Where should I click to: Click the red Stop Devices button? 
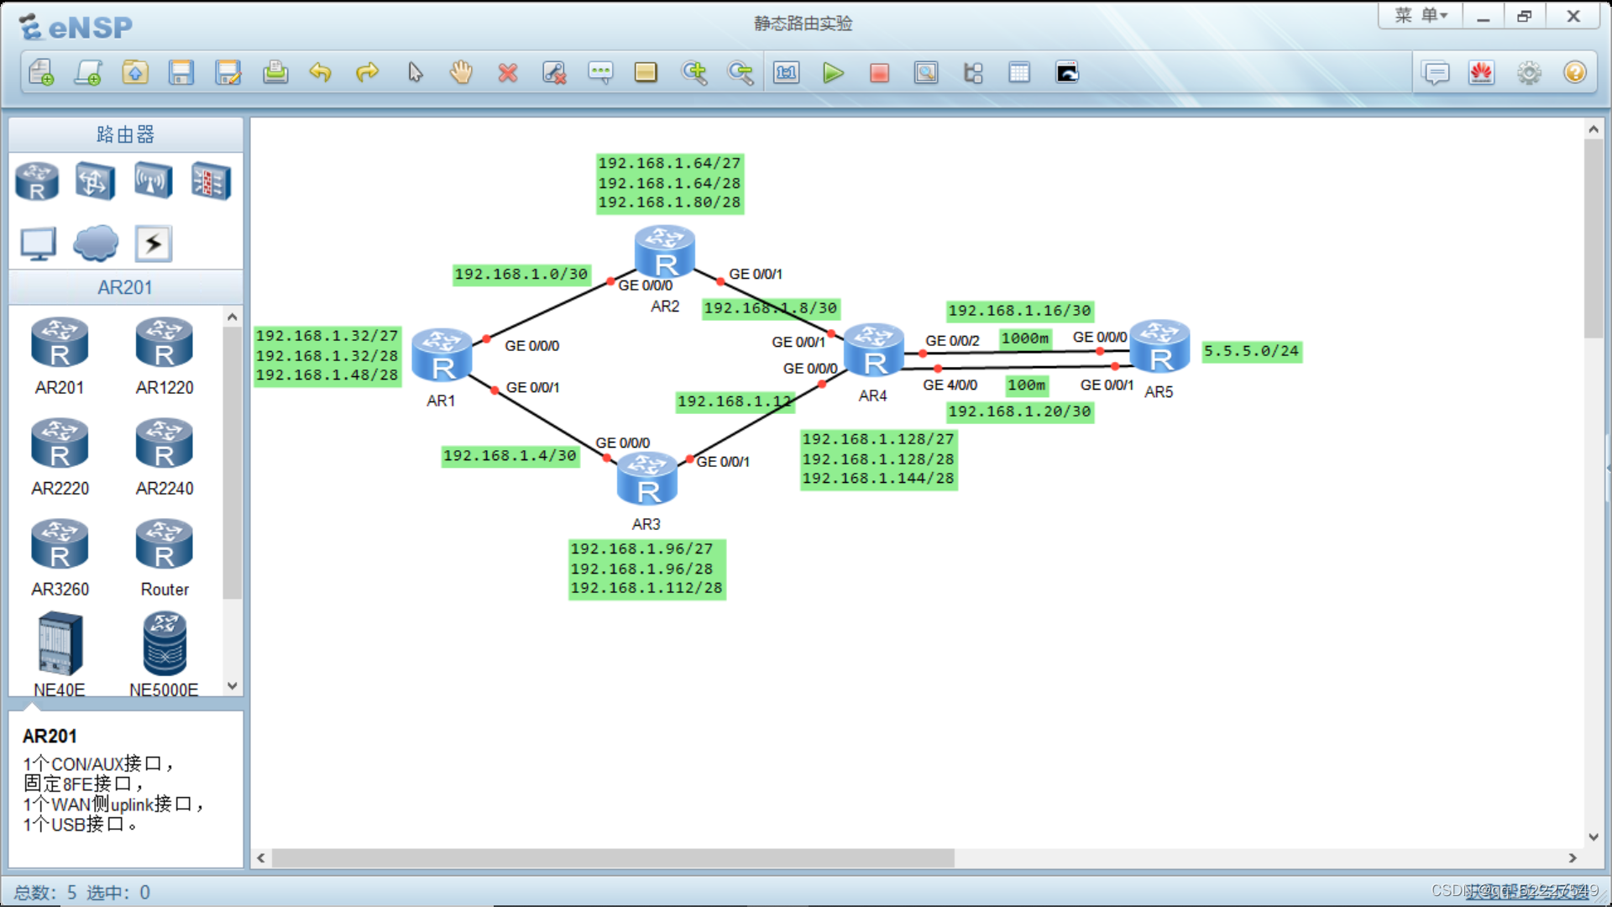pyautogui.click(x=879, y=73)
